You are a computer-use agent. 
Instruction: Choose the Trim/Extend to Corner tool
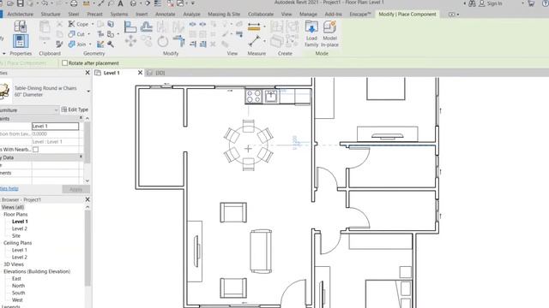pyautogui.click(x=178, y=41)
